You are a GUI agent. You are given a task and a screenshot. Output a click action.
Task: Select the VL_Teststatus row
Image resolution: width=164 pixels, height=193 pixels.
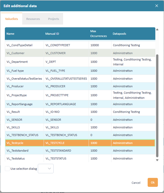coord(80,158)
